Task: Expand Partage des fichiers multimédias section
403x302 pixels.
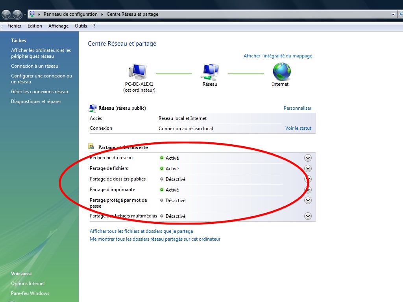Action: coord(308,216)
